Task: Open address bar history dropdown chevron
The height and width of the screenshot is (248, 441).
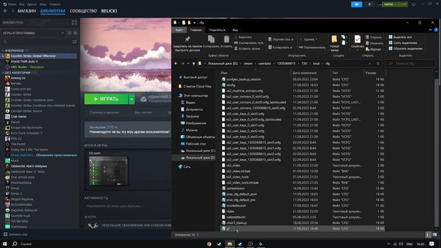Action: (x=369, y=63)
